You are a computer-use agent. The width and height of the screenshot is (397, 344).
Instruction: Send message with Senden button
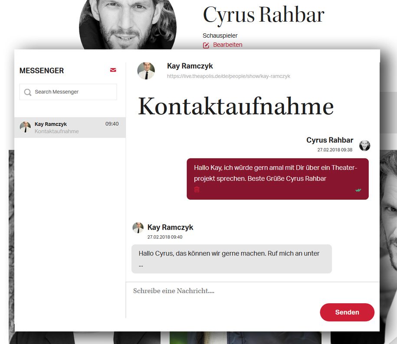(x=347, y=312)
